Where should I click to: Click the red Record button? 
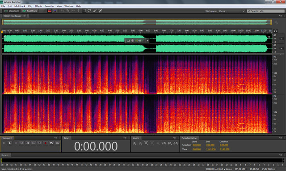[x=46, y=143]
